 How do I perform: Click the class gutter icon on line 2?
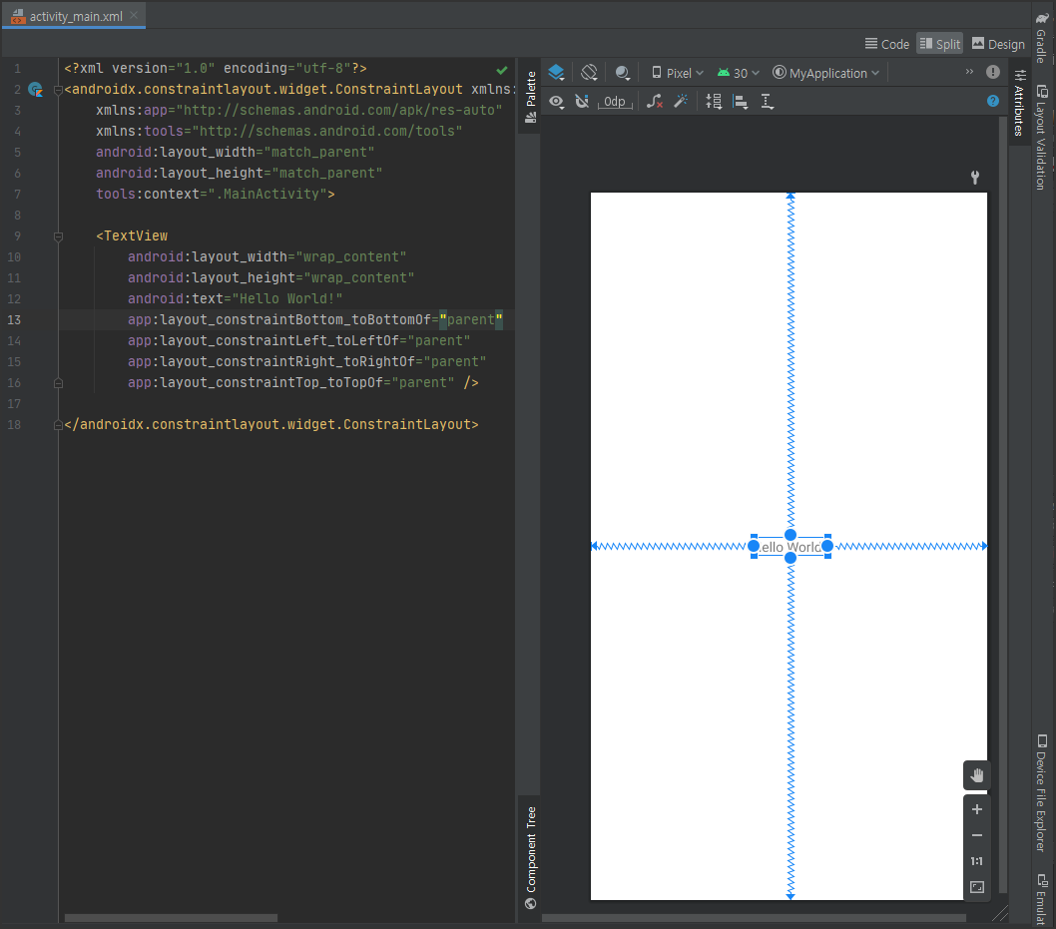point(36,89)
